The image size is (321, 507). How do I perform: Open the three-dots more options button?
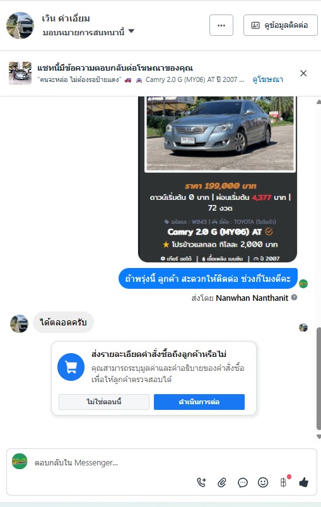(221, 25)
